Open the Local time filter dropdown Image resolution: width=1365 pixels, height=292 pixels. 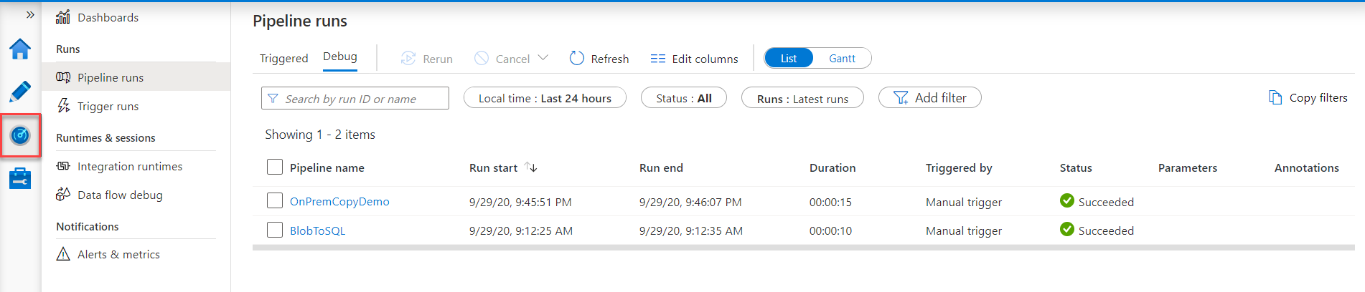coord(545,98)
